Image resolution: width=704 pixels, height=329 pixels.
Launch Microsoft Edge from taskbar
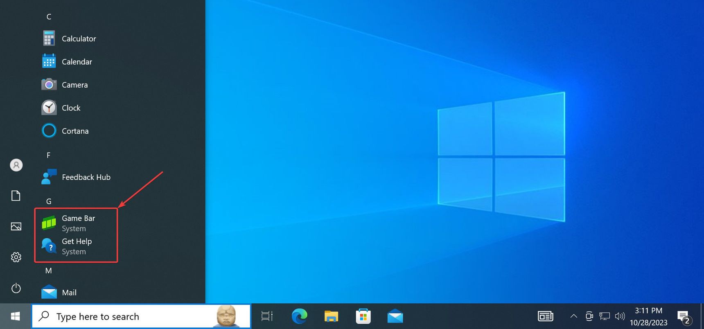(x=300, y=316)
